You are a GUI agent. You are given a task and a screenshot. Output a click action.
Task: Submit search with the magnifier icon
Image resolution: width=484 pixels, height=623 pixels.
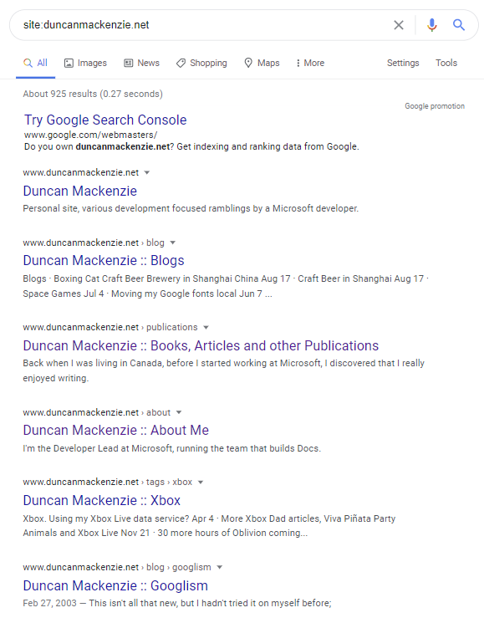point(459,25)
